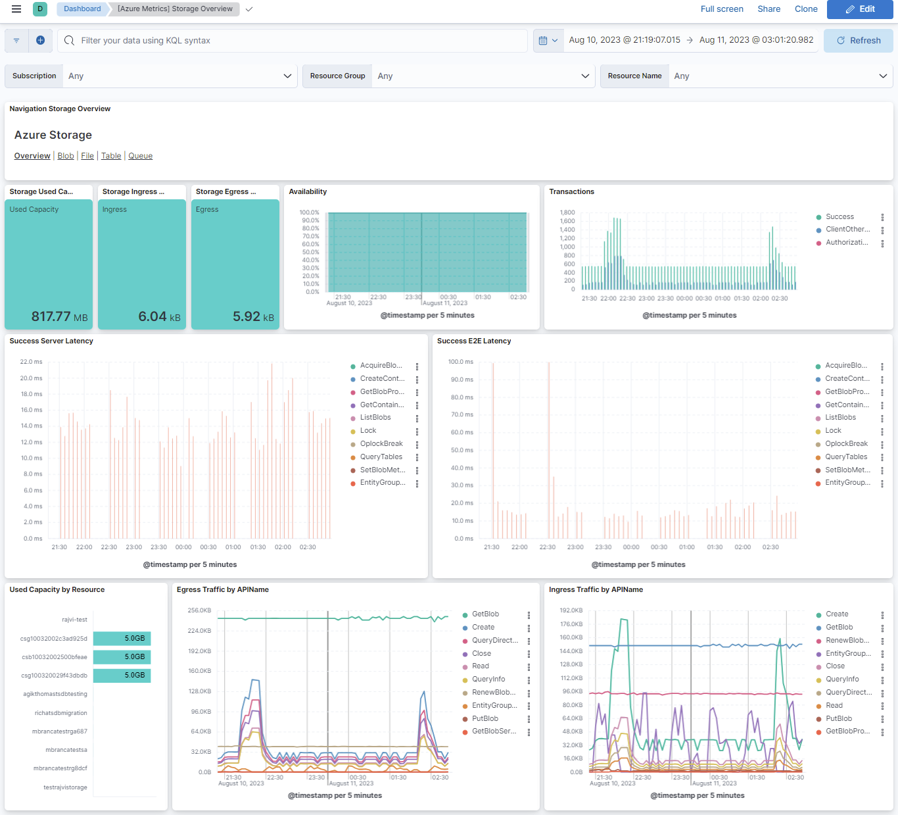
Task: Go to the Dashboard breadcrumb
Action: 82,9
